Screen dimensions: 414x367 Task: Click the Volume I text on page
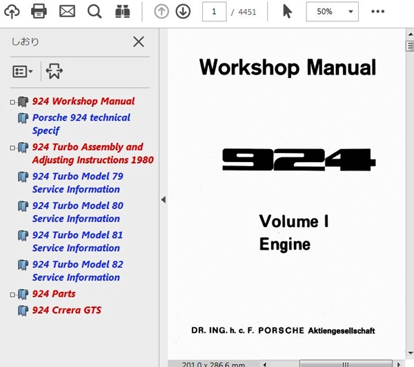294,221
